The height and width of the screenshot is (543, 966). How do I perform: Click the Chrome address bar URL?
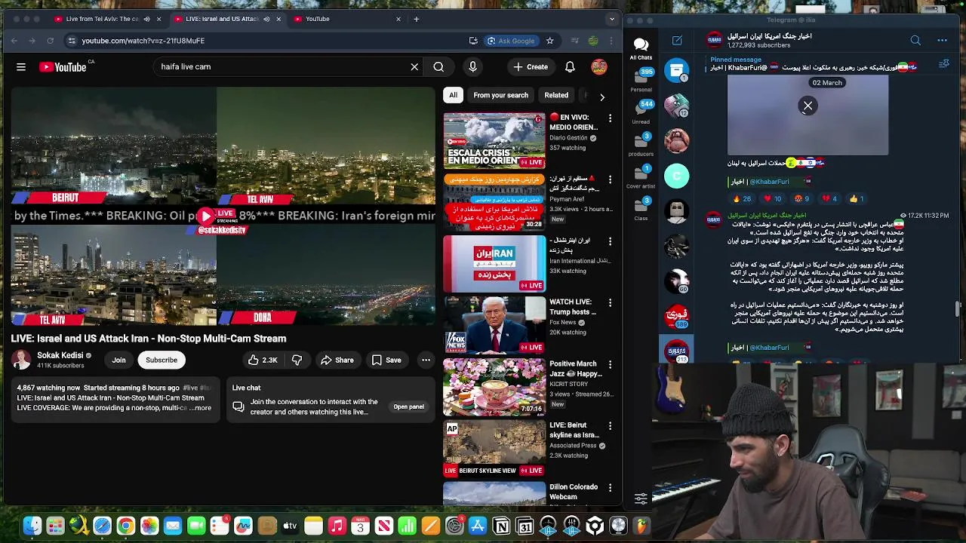point(143,41)
